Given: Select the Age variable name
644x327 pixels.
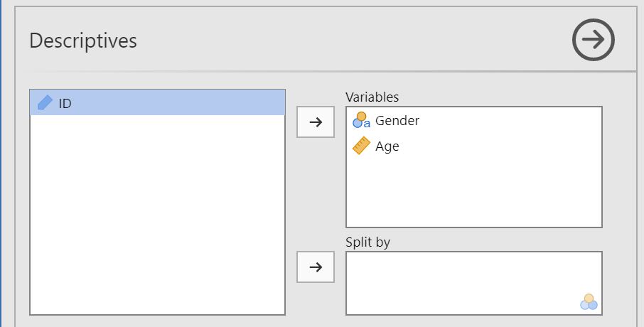Looking at the screenshot, I should point(387,146).
